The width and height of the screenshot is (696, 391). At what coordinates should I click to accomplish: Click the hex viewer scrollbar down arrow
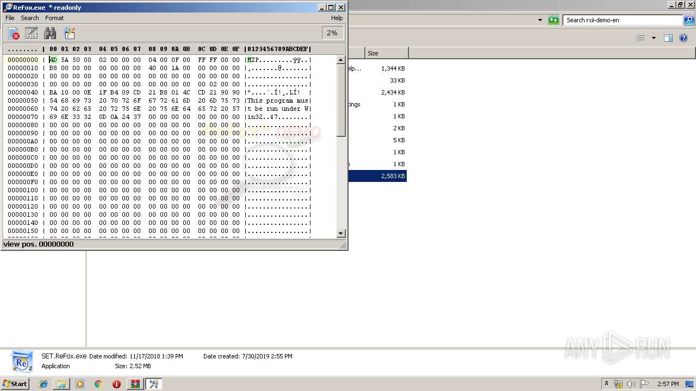(341, 234)
